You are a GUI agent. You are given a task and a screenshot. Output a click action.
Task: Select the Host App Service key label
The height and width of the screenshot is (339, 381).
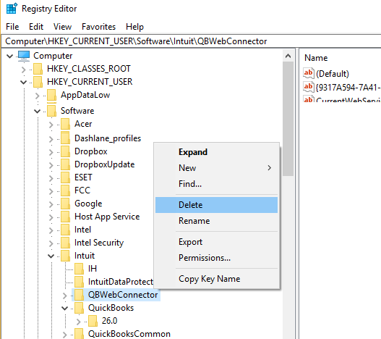point(107,217)
